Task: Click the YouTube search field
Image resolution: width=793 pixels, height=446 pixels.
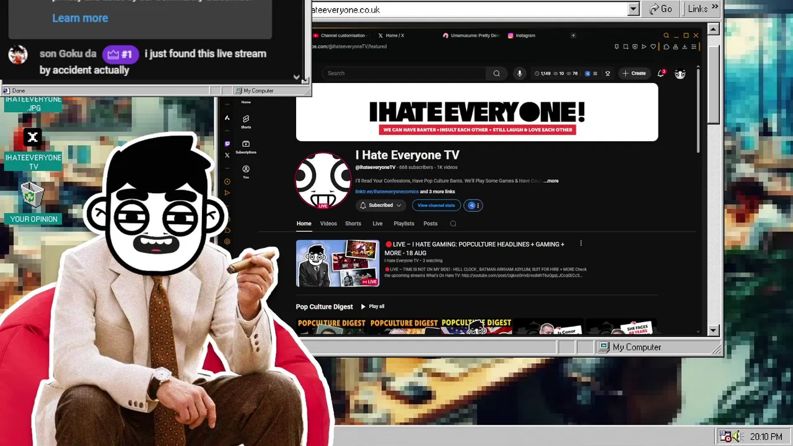Action: pos(404,73)
